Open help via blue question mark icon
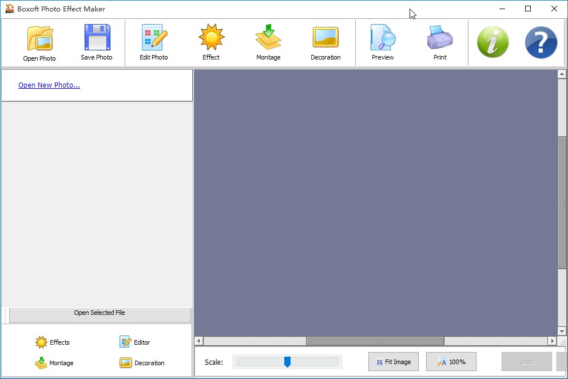Screen dimensions: 568x379 (541, 42)
